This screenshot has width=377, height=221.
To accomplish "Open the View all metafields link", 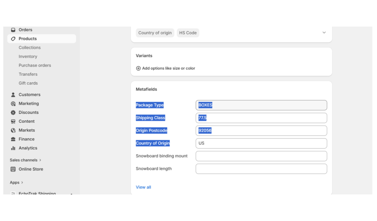I will tap(143, 187).
